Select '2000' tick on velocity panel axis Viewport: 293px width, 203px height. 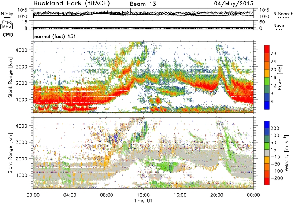[22, 159]
